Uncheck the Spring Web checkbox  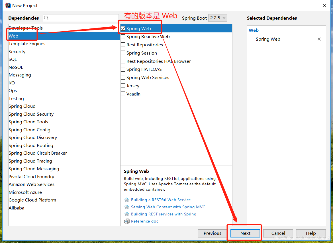pos(123,28)
